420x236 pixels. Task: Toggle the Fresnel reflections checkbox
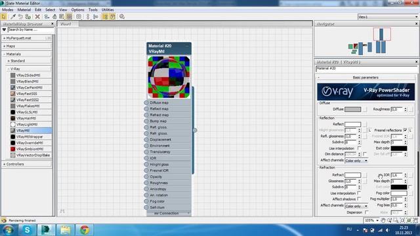pos(406,130)
